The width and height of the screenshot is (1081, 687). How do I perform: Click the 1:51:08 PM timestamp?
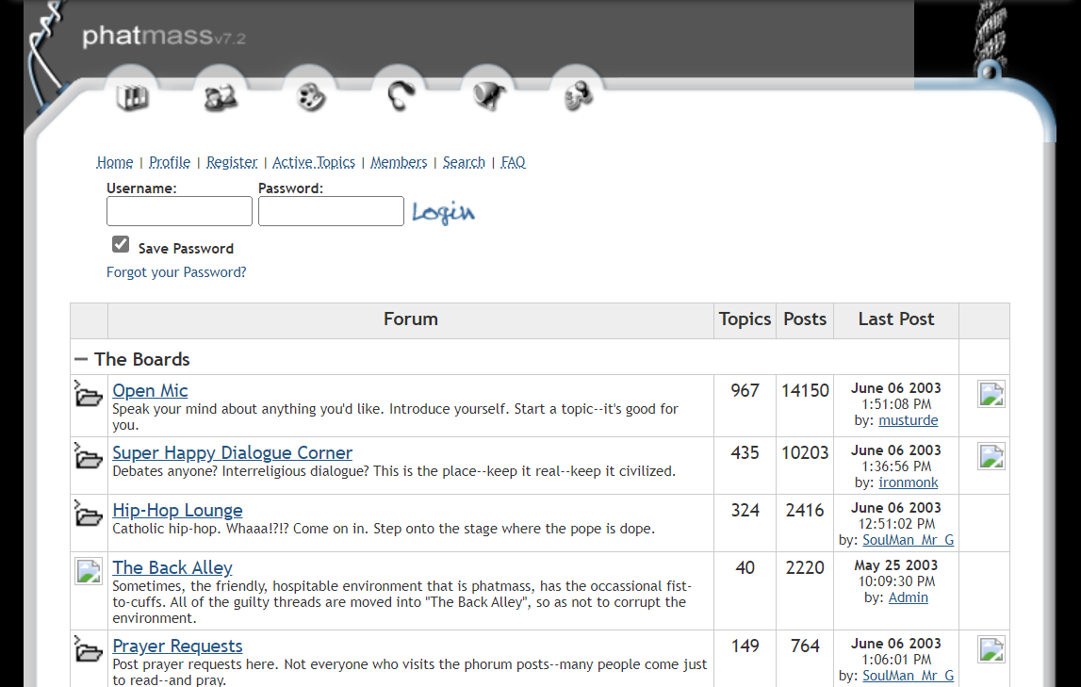(896, 403)
